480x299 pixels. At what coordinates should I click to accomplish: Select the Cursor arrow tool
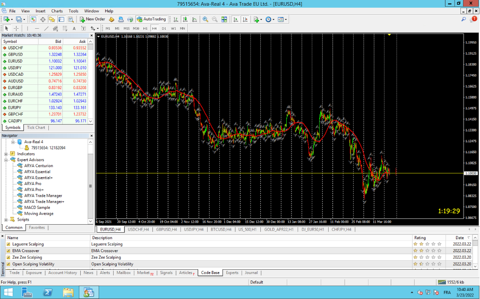[6, 29]
